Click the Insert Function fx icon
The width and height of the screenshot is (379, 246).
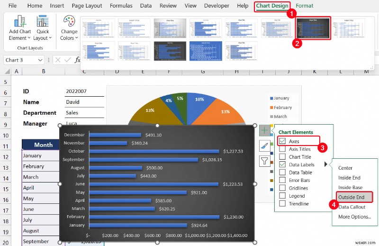tap(77, 60)
